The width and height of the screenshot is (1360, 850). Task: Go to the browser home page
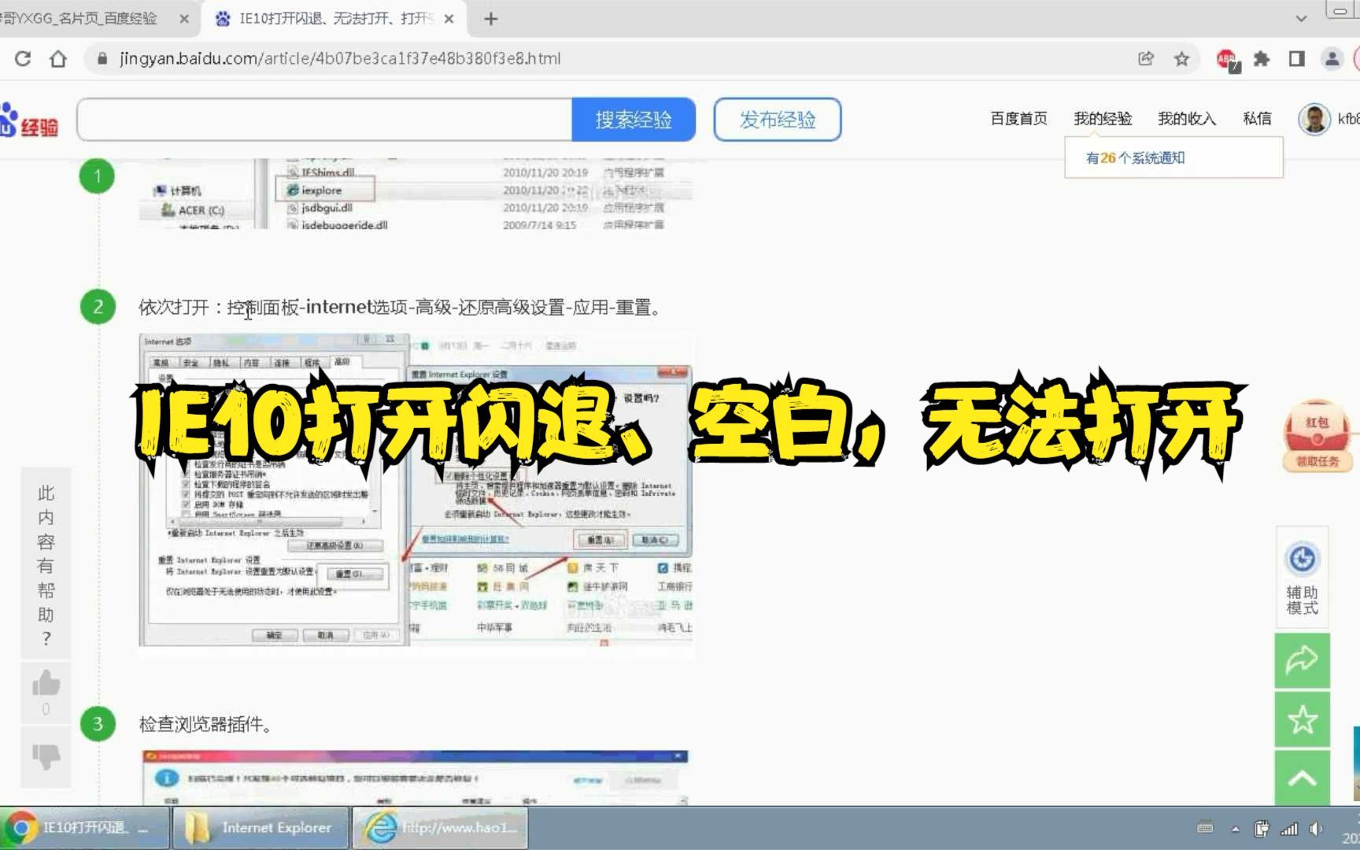[57, 58]
